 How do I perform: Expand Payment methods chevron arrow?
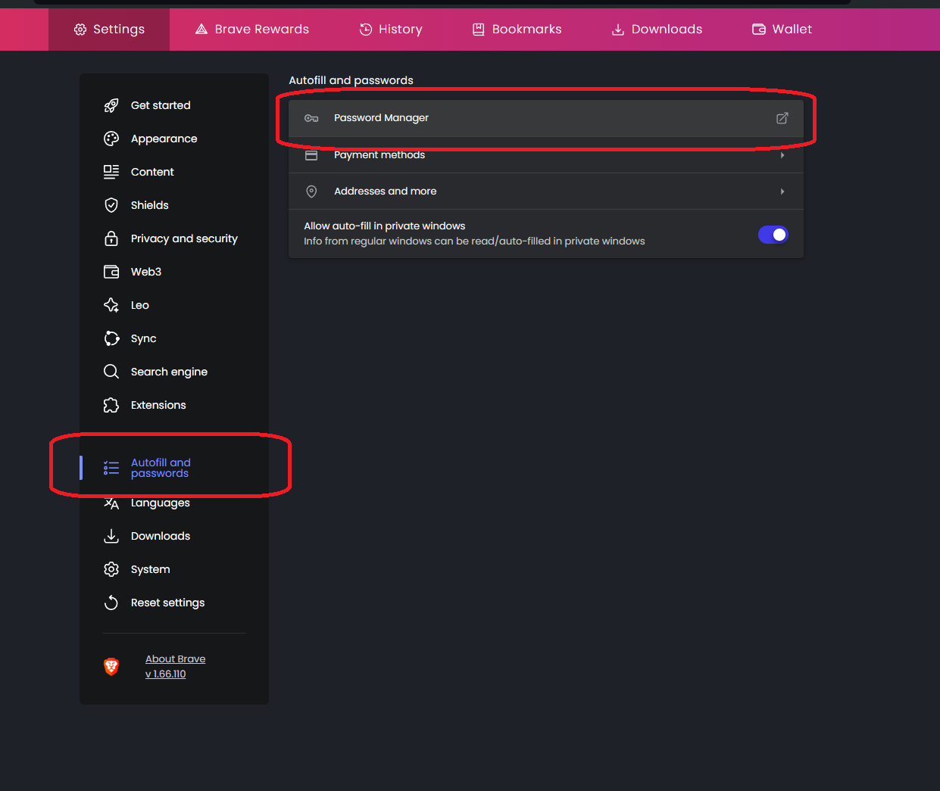(x=782, y=155)
